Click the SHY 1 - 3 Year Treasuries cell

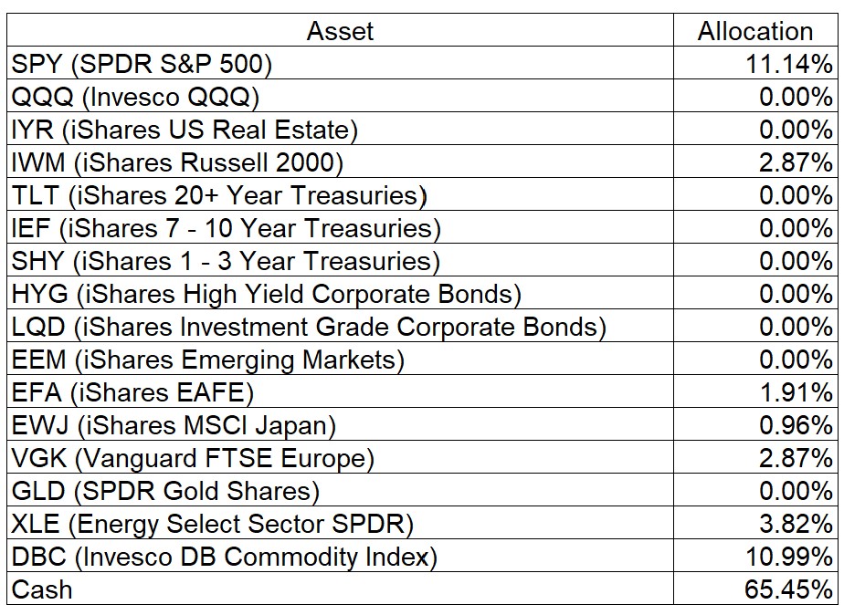coord(226,261)
